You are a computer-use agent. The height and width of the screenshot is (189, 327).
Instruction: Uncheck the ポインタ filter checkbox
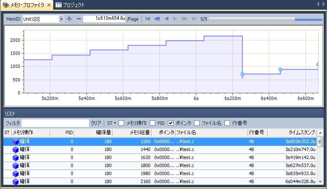(170, 123)
